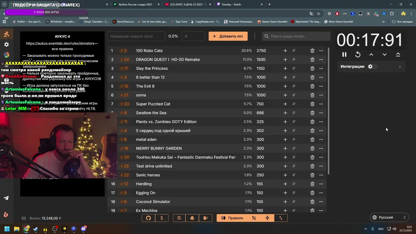This screenshot has height=234, width=416.
Task: Delete the soma lot
Action: point(312,95)
